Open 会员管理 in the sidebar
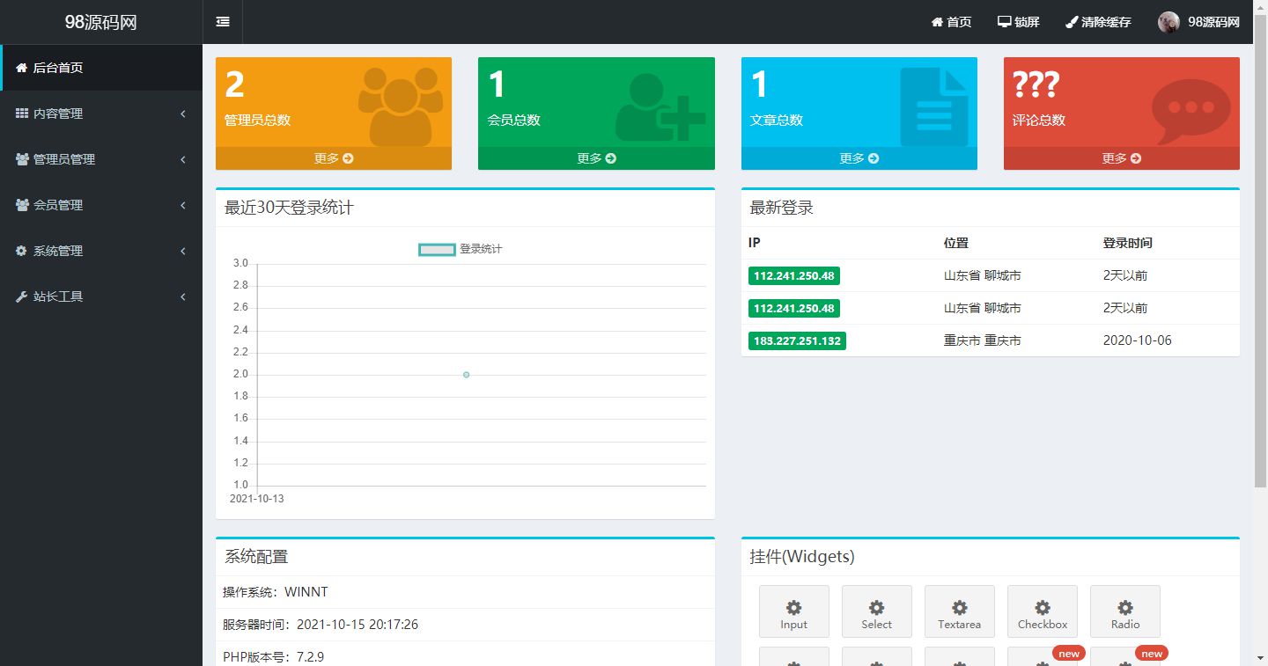 tap(101, 205)
